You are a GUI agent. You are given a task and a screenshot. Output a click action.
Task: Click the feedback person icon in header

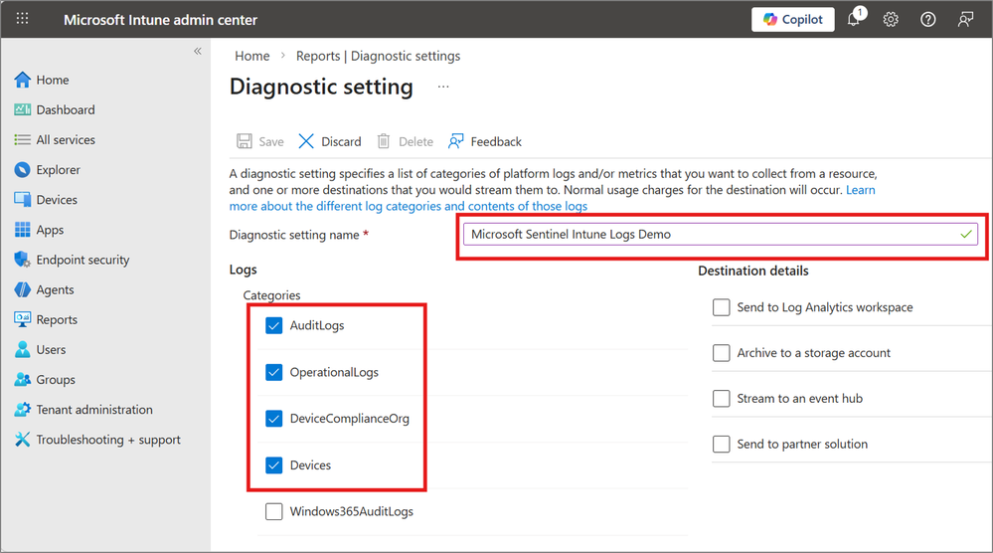(x=964, y=20)
